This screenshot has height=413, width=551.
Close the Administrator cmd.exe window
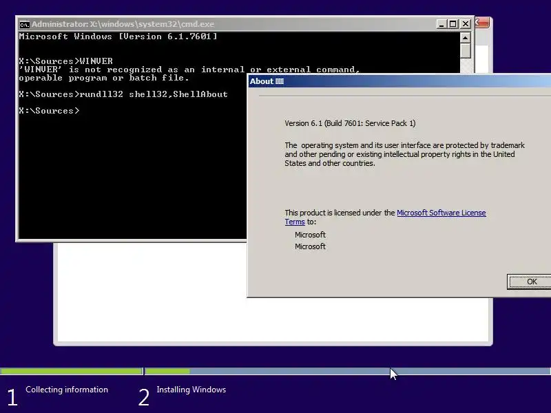[x=466, y=24]
